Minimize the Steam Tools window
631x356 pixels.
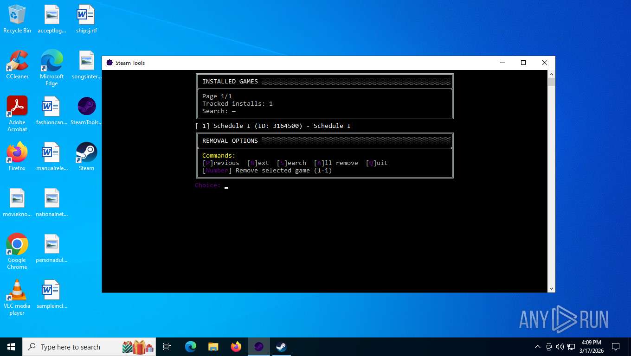point(502,63)
